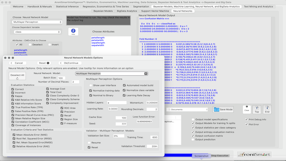Click the Momentum value field
Image resolution: width=286 pixels, height=161 pixels.
pos(152,103)
